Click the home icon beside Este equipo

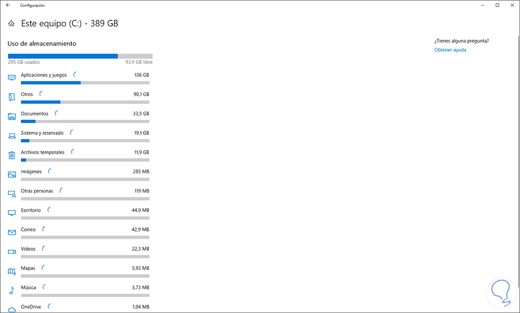(11, 23)
